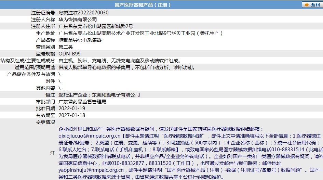Click the 注 label beside the notice
Image resolution: width=323 pixels, height=180 pixels.
(x=53, y=153)
